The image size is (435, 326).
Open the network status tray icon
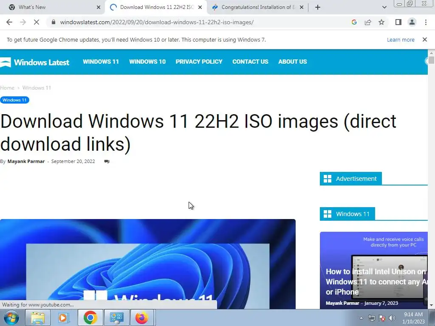tap(371, 318)
